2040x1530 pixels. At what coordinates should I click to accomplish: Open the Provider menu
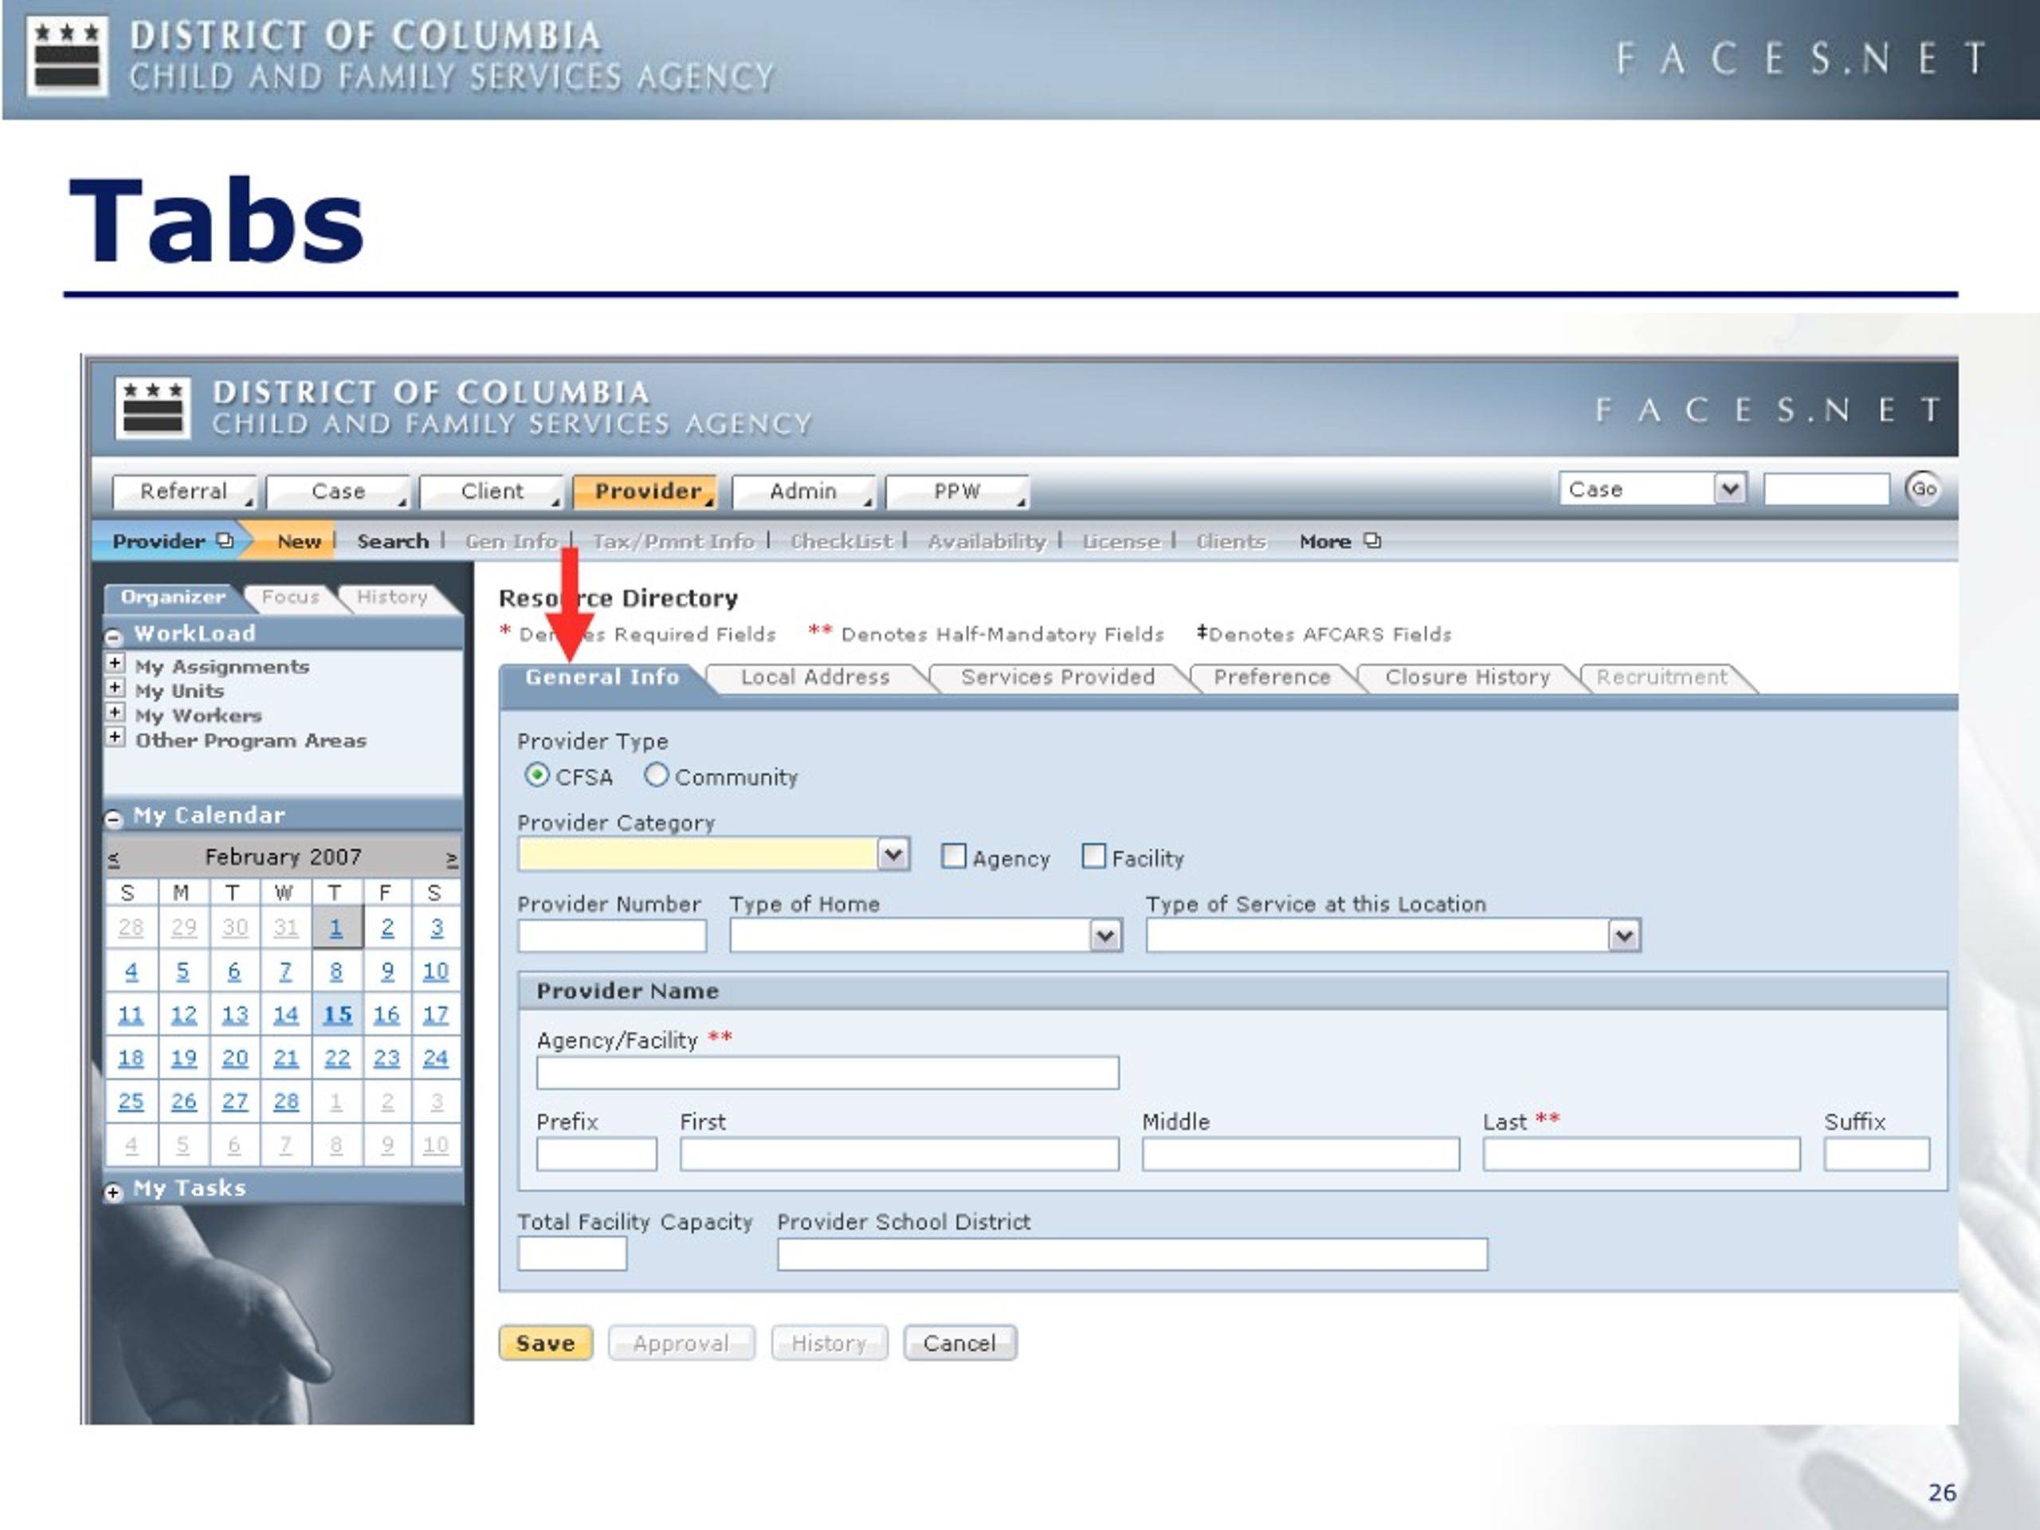645,492
